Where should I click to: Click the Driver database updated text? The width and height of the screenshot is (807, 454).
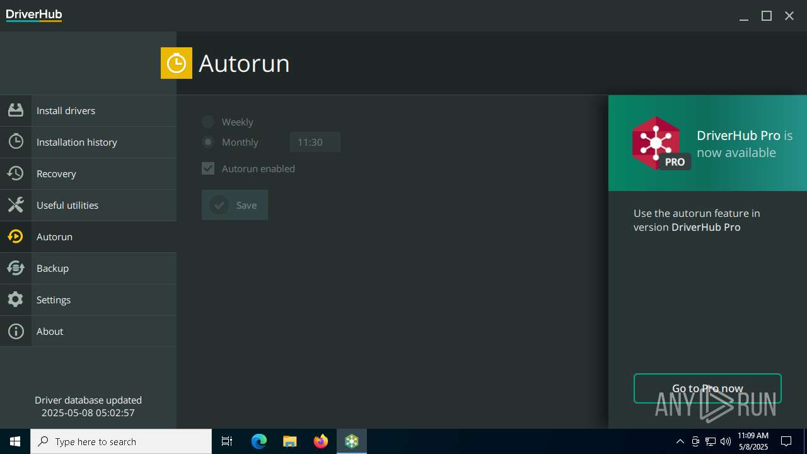(88, 400)
